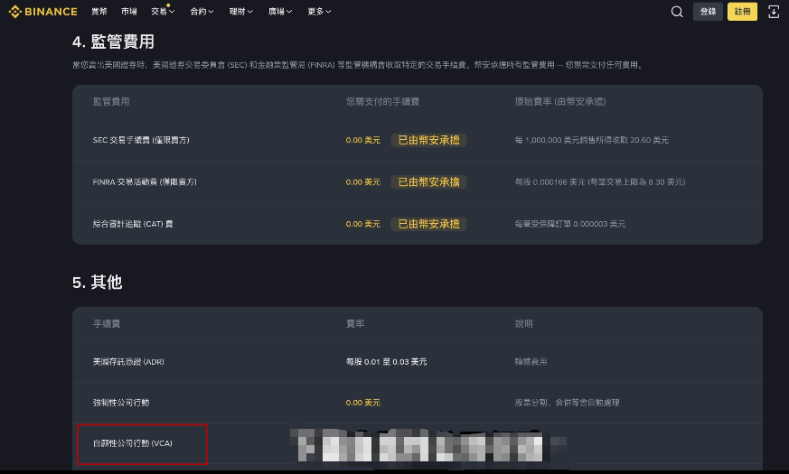This screenshot has height=474, width=789.
Task: Go to the 市場 page
Action: (129, 12)
